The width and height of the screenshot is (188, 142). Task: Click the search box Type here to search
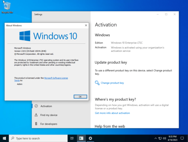[38, 138]
